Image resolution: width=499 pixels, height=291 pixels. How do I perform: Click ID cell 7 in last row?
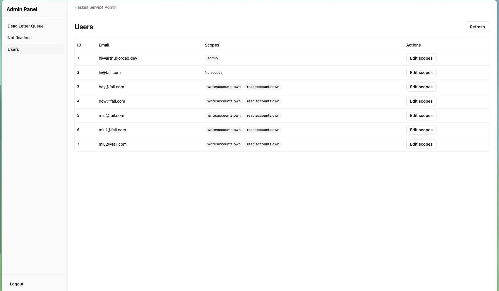click(78, 144)
